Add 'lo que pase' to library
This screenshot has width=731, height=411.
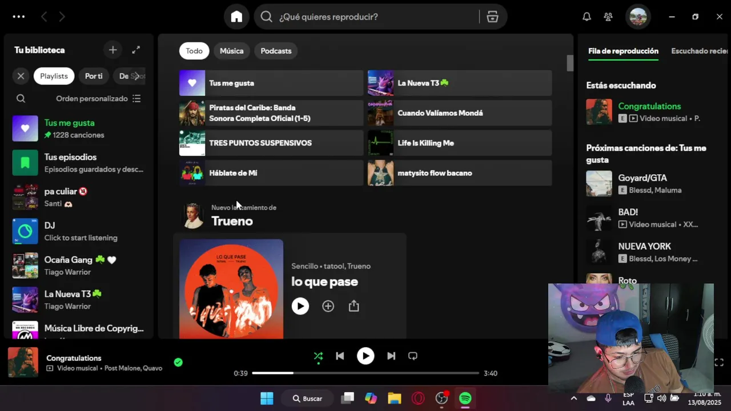pos(328,306)
